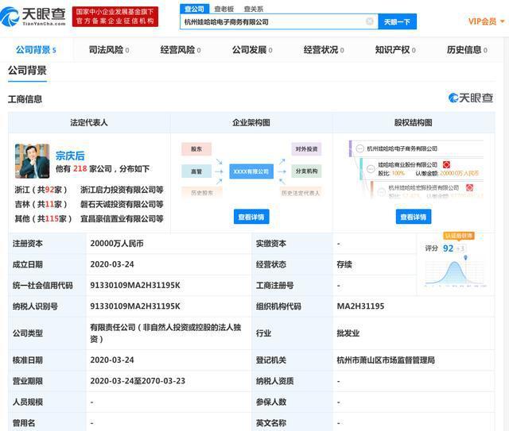Image resolution: width=509 pixels, height=431 pixels.
Task: Click the 218 companies count link
Action: point(80,168)
